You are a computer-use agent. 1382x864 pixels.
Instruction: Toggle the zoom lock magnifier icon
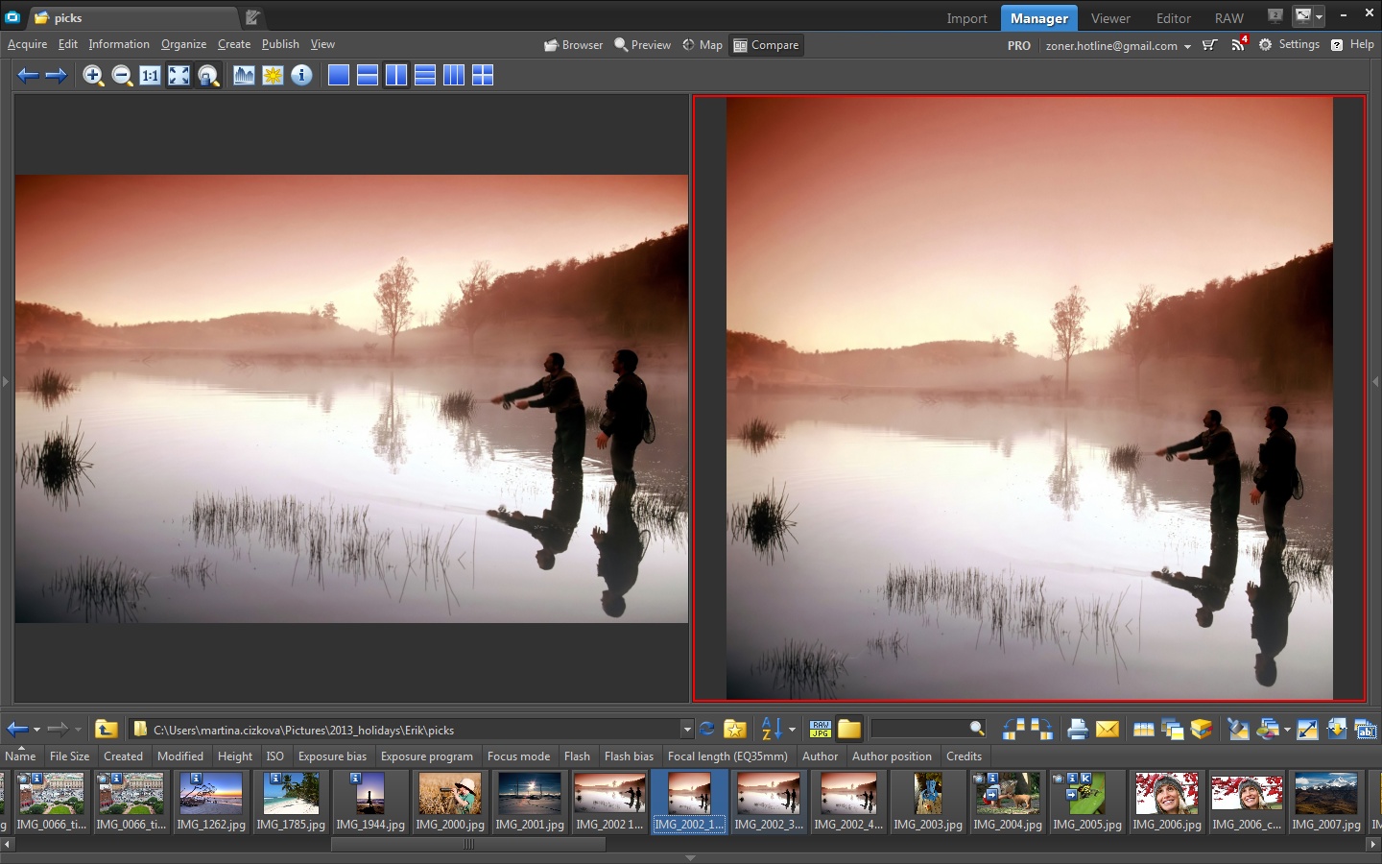click(208, 76)
